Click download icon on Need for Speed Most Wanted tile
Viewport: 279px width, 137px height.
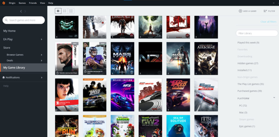pos(141,110)
